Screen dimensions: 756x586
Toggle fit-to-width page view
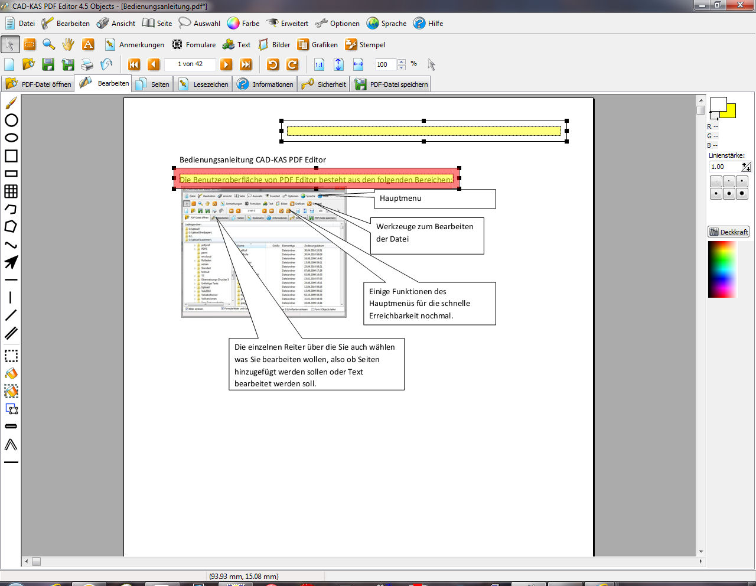click(358, 64)
